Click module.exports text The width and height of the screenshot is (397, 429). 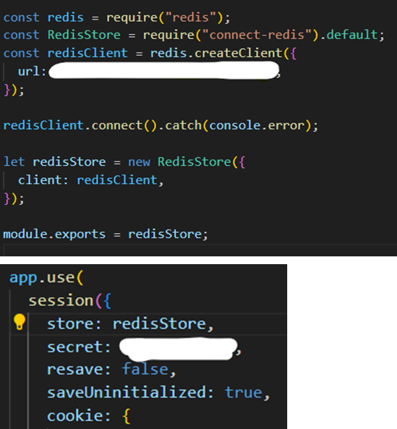coord(54,234)
